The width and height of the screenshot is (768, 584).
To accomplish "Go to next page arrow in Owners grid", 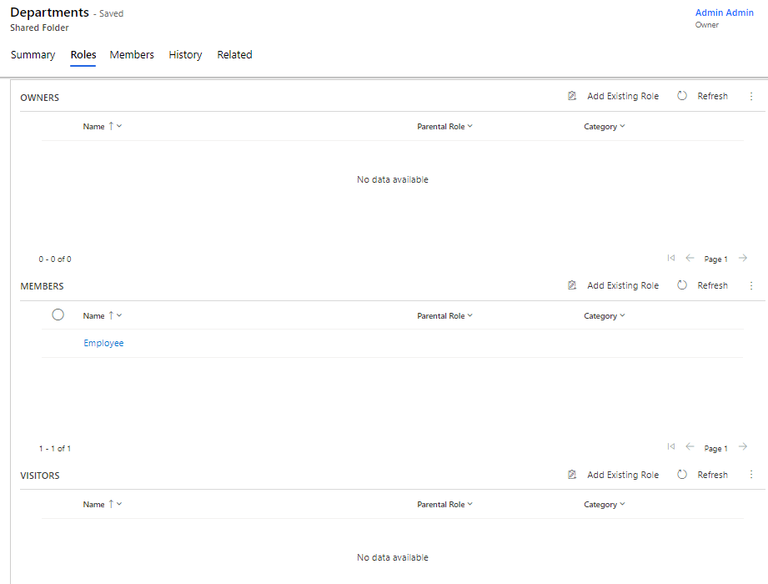I will click(742, 259).
